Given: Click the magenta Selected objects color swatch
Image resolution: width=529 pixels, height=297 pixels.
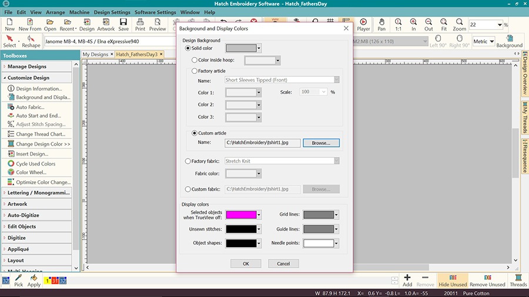Looking at the screenshot, I should click(x=241, y=215).
